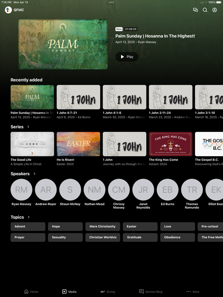223x297 pixels.
Task: Switch to the Home tab
Action: pyautogui.click(x=31, y=292)
